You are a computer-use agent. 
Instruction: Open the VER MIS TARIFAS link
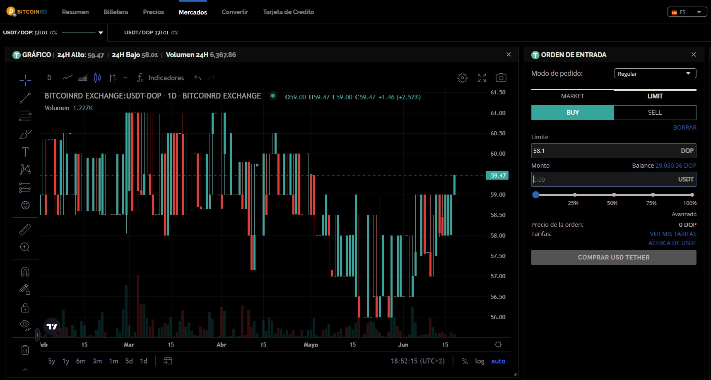[x=673, y=234]
